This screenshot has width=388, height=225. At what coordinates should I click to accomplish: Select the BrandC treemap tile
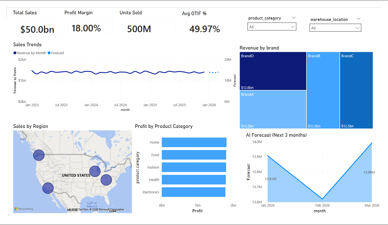point(356,90)
